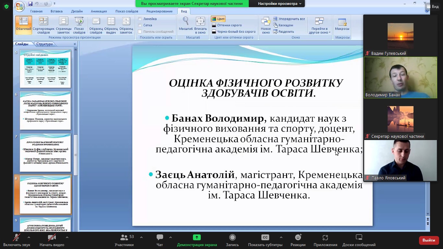Select slide 6 thumbnail in panel
This screenshot has height=249, width=443.
point(45,111)
